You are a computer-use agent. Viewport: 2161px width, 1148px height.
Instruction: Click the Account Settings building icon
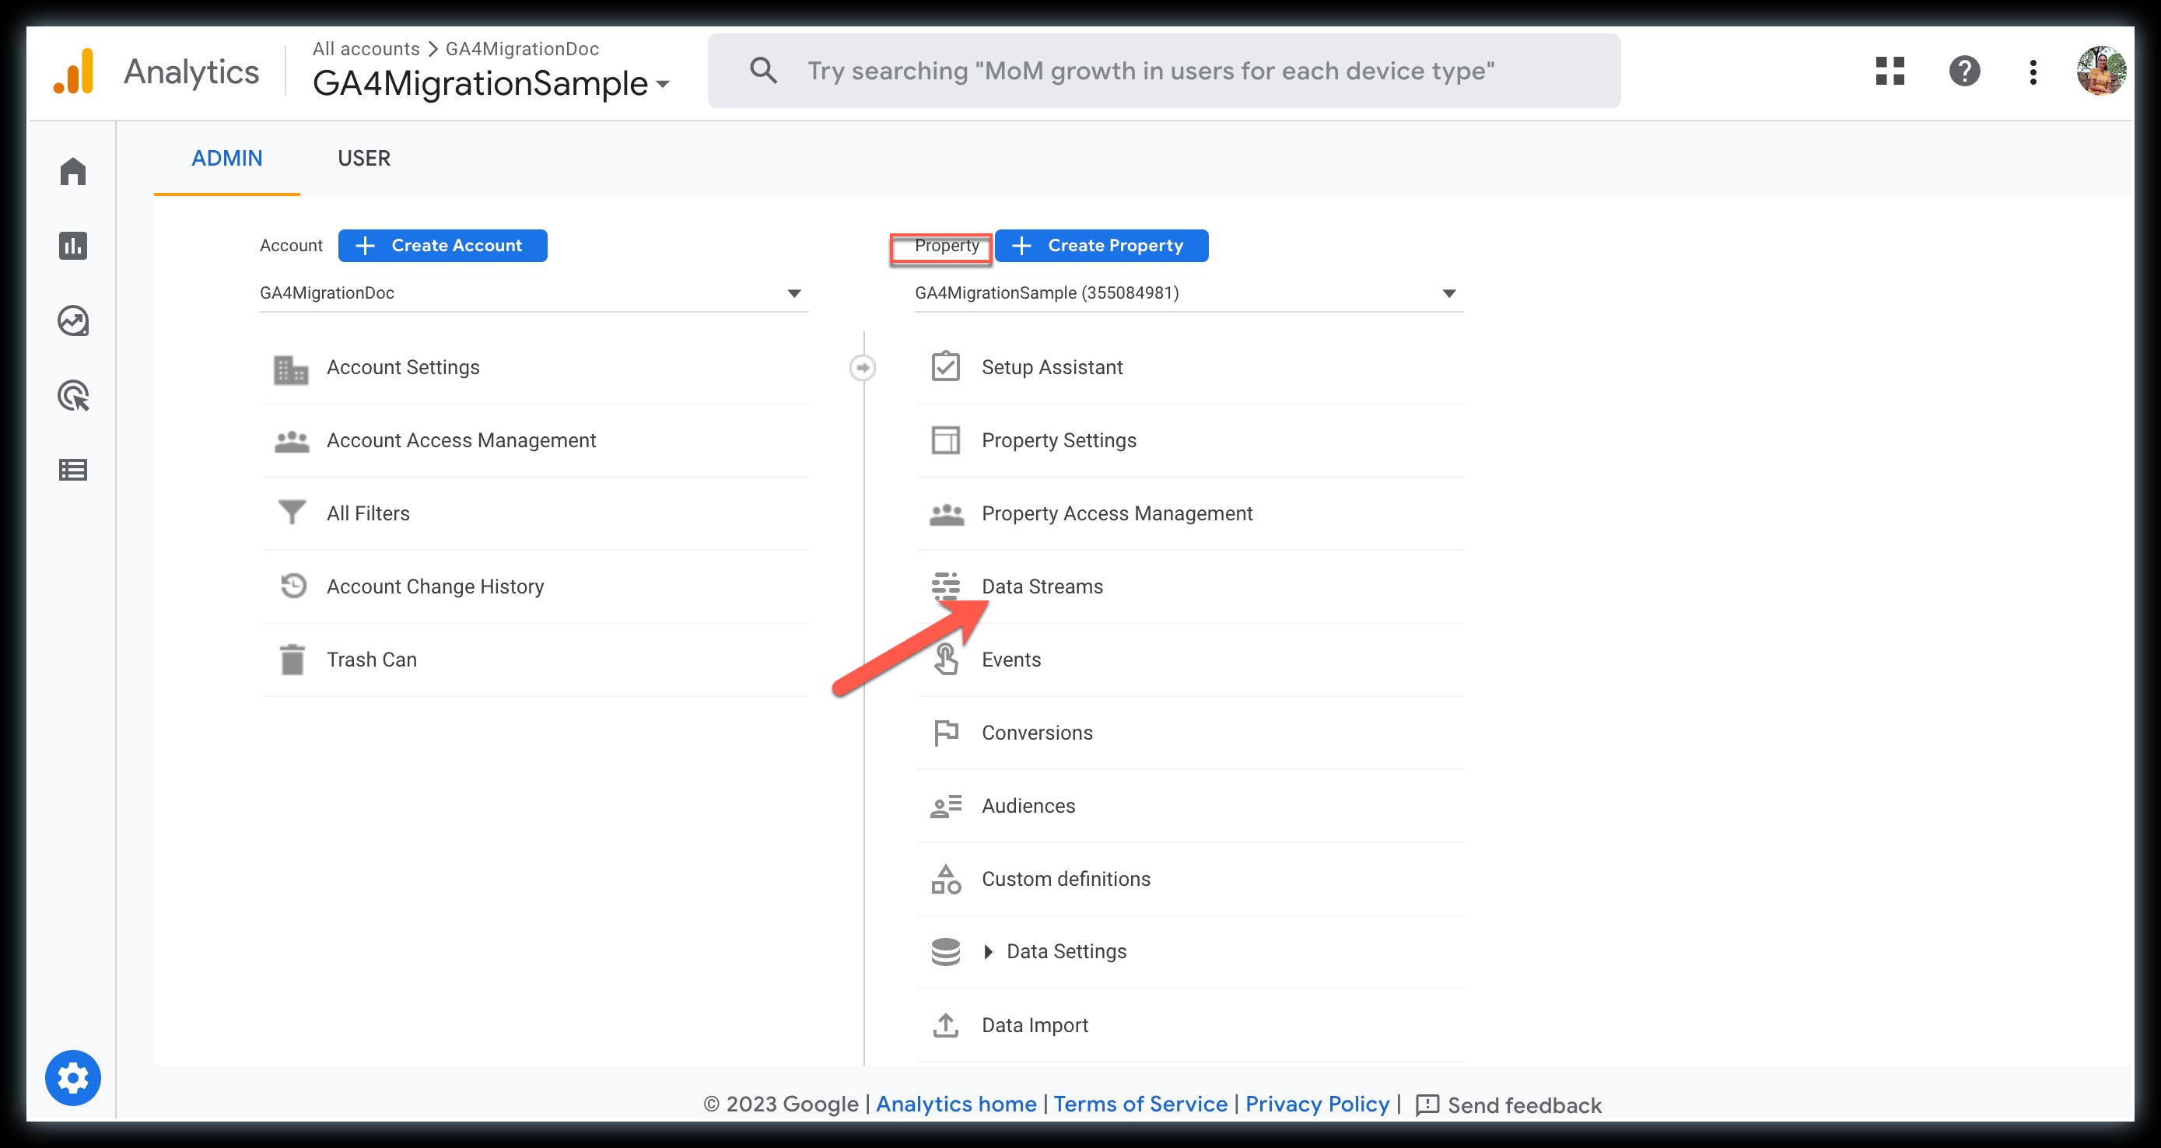tap(291, 369)
